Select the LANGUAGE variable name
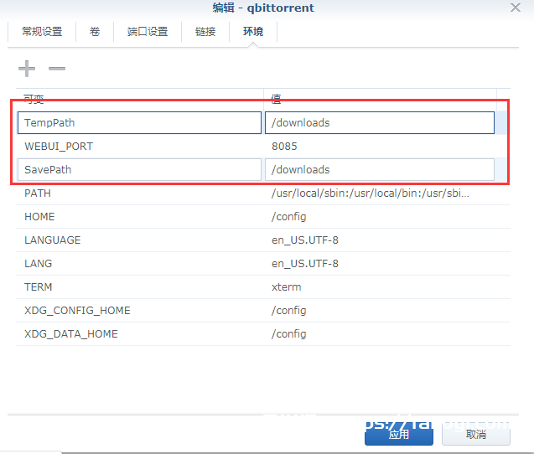Image resolution: width=534 pixels, height=454 pixels. point(53,240)
